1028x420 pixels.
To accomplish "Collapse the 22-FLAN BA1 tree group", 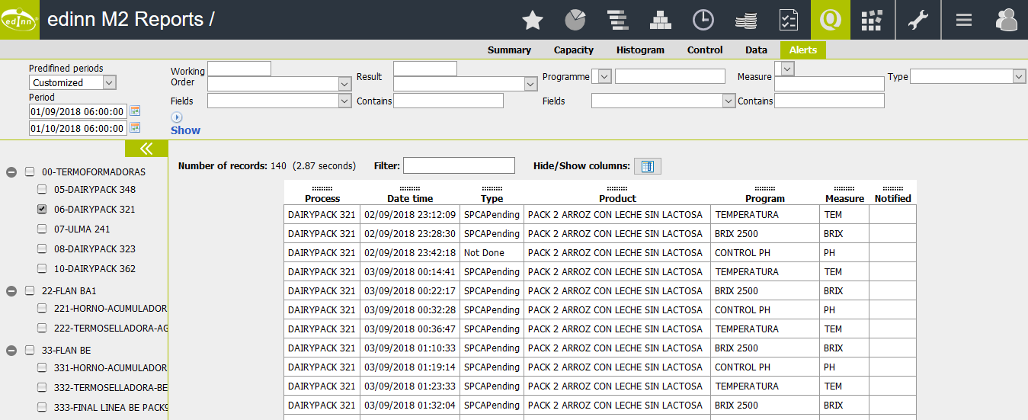I will point(11,290).
